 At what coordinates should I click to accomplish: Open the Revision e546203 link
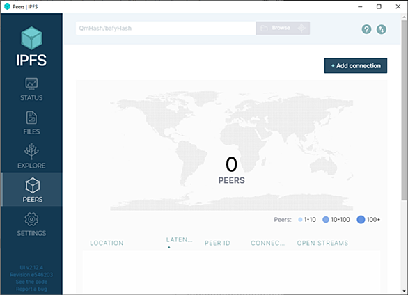coord(31,275)
